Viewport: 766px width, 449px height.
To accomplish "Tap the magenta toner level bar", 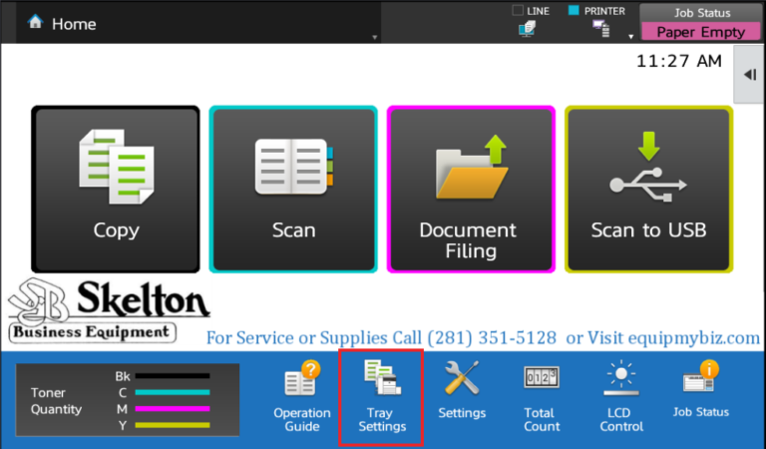I will coord(172,407).
